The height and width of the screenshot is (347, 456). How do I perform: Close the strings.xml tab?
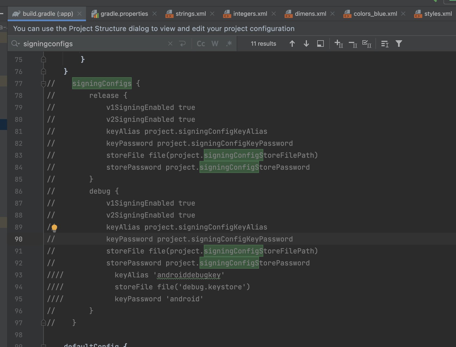pos(212,14)
